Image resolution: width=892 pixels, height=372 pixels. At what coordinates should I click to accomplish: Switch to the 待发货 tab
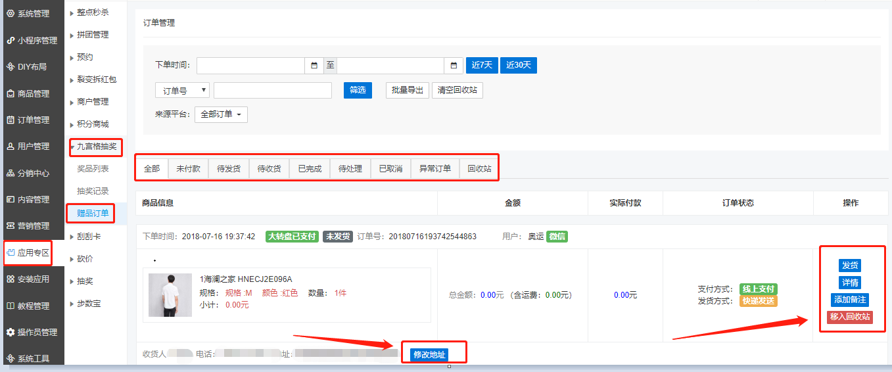click(229, 169)
